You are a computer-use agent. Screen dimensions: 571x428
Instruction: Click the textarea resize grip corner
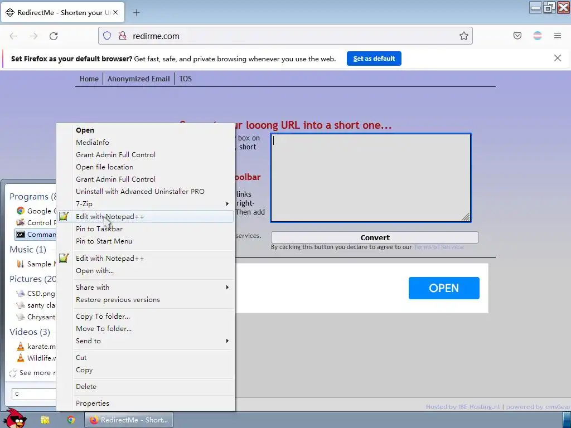click(466, 217)
